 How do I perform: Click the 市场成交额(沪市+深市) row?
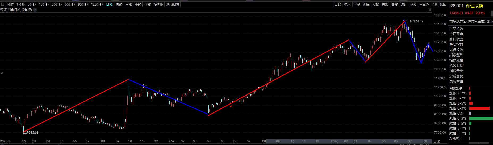tap(471, 21)
